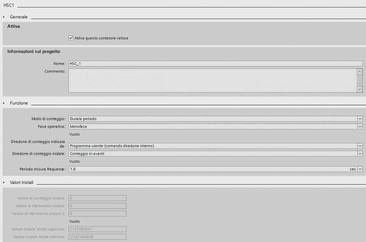Screen dimensions: 366x242
Task: Click the Valore iniziale limite superiore field
Action: (x=97, y=229)
